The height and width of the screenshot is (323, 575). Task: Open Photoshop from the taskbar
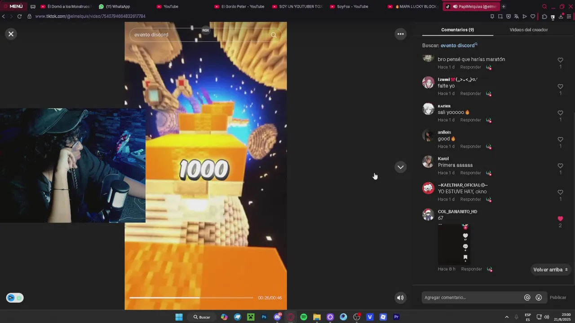pyautogui.click(x=264, y=317)
